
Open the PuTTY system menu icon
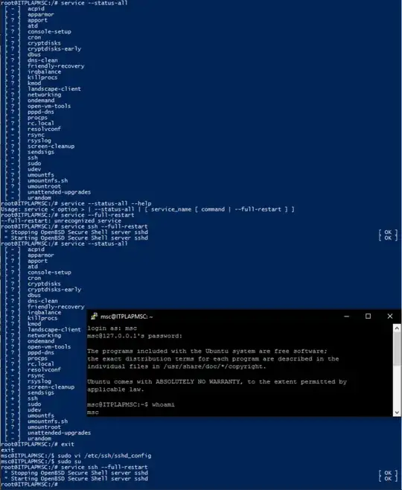(x=94, y=316)
